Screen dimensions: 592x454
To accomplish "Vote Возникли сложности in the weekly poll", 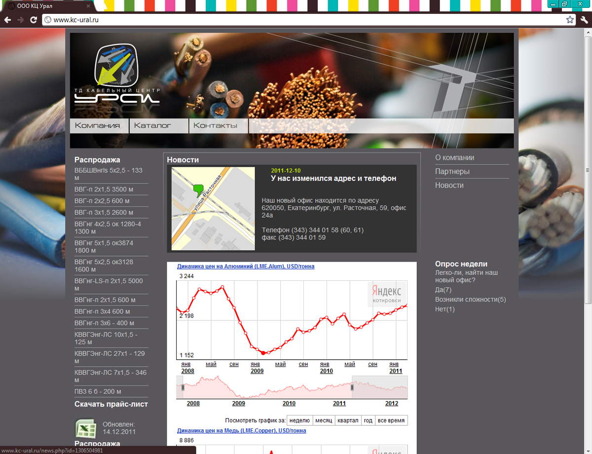I will 471,300.
